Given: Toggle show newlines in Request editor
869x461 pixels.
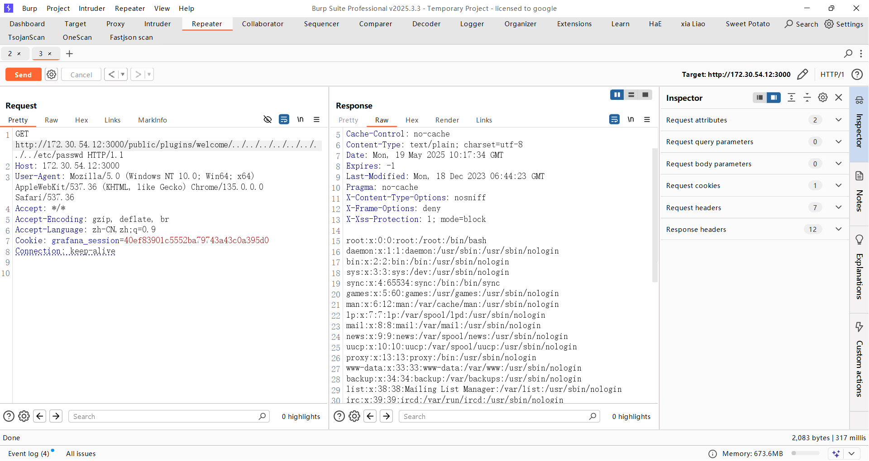Looking at the screenshot, I should (x=300, y=119).
